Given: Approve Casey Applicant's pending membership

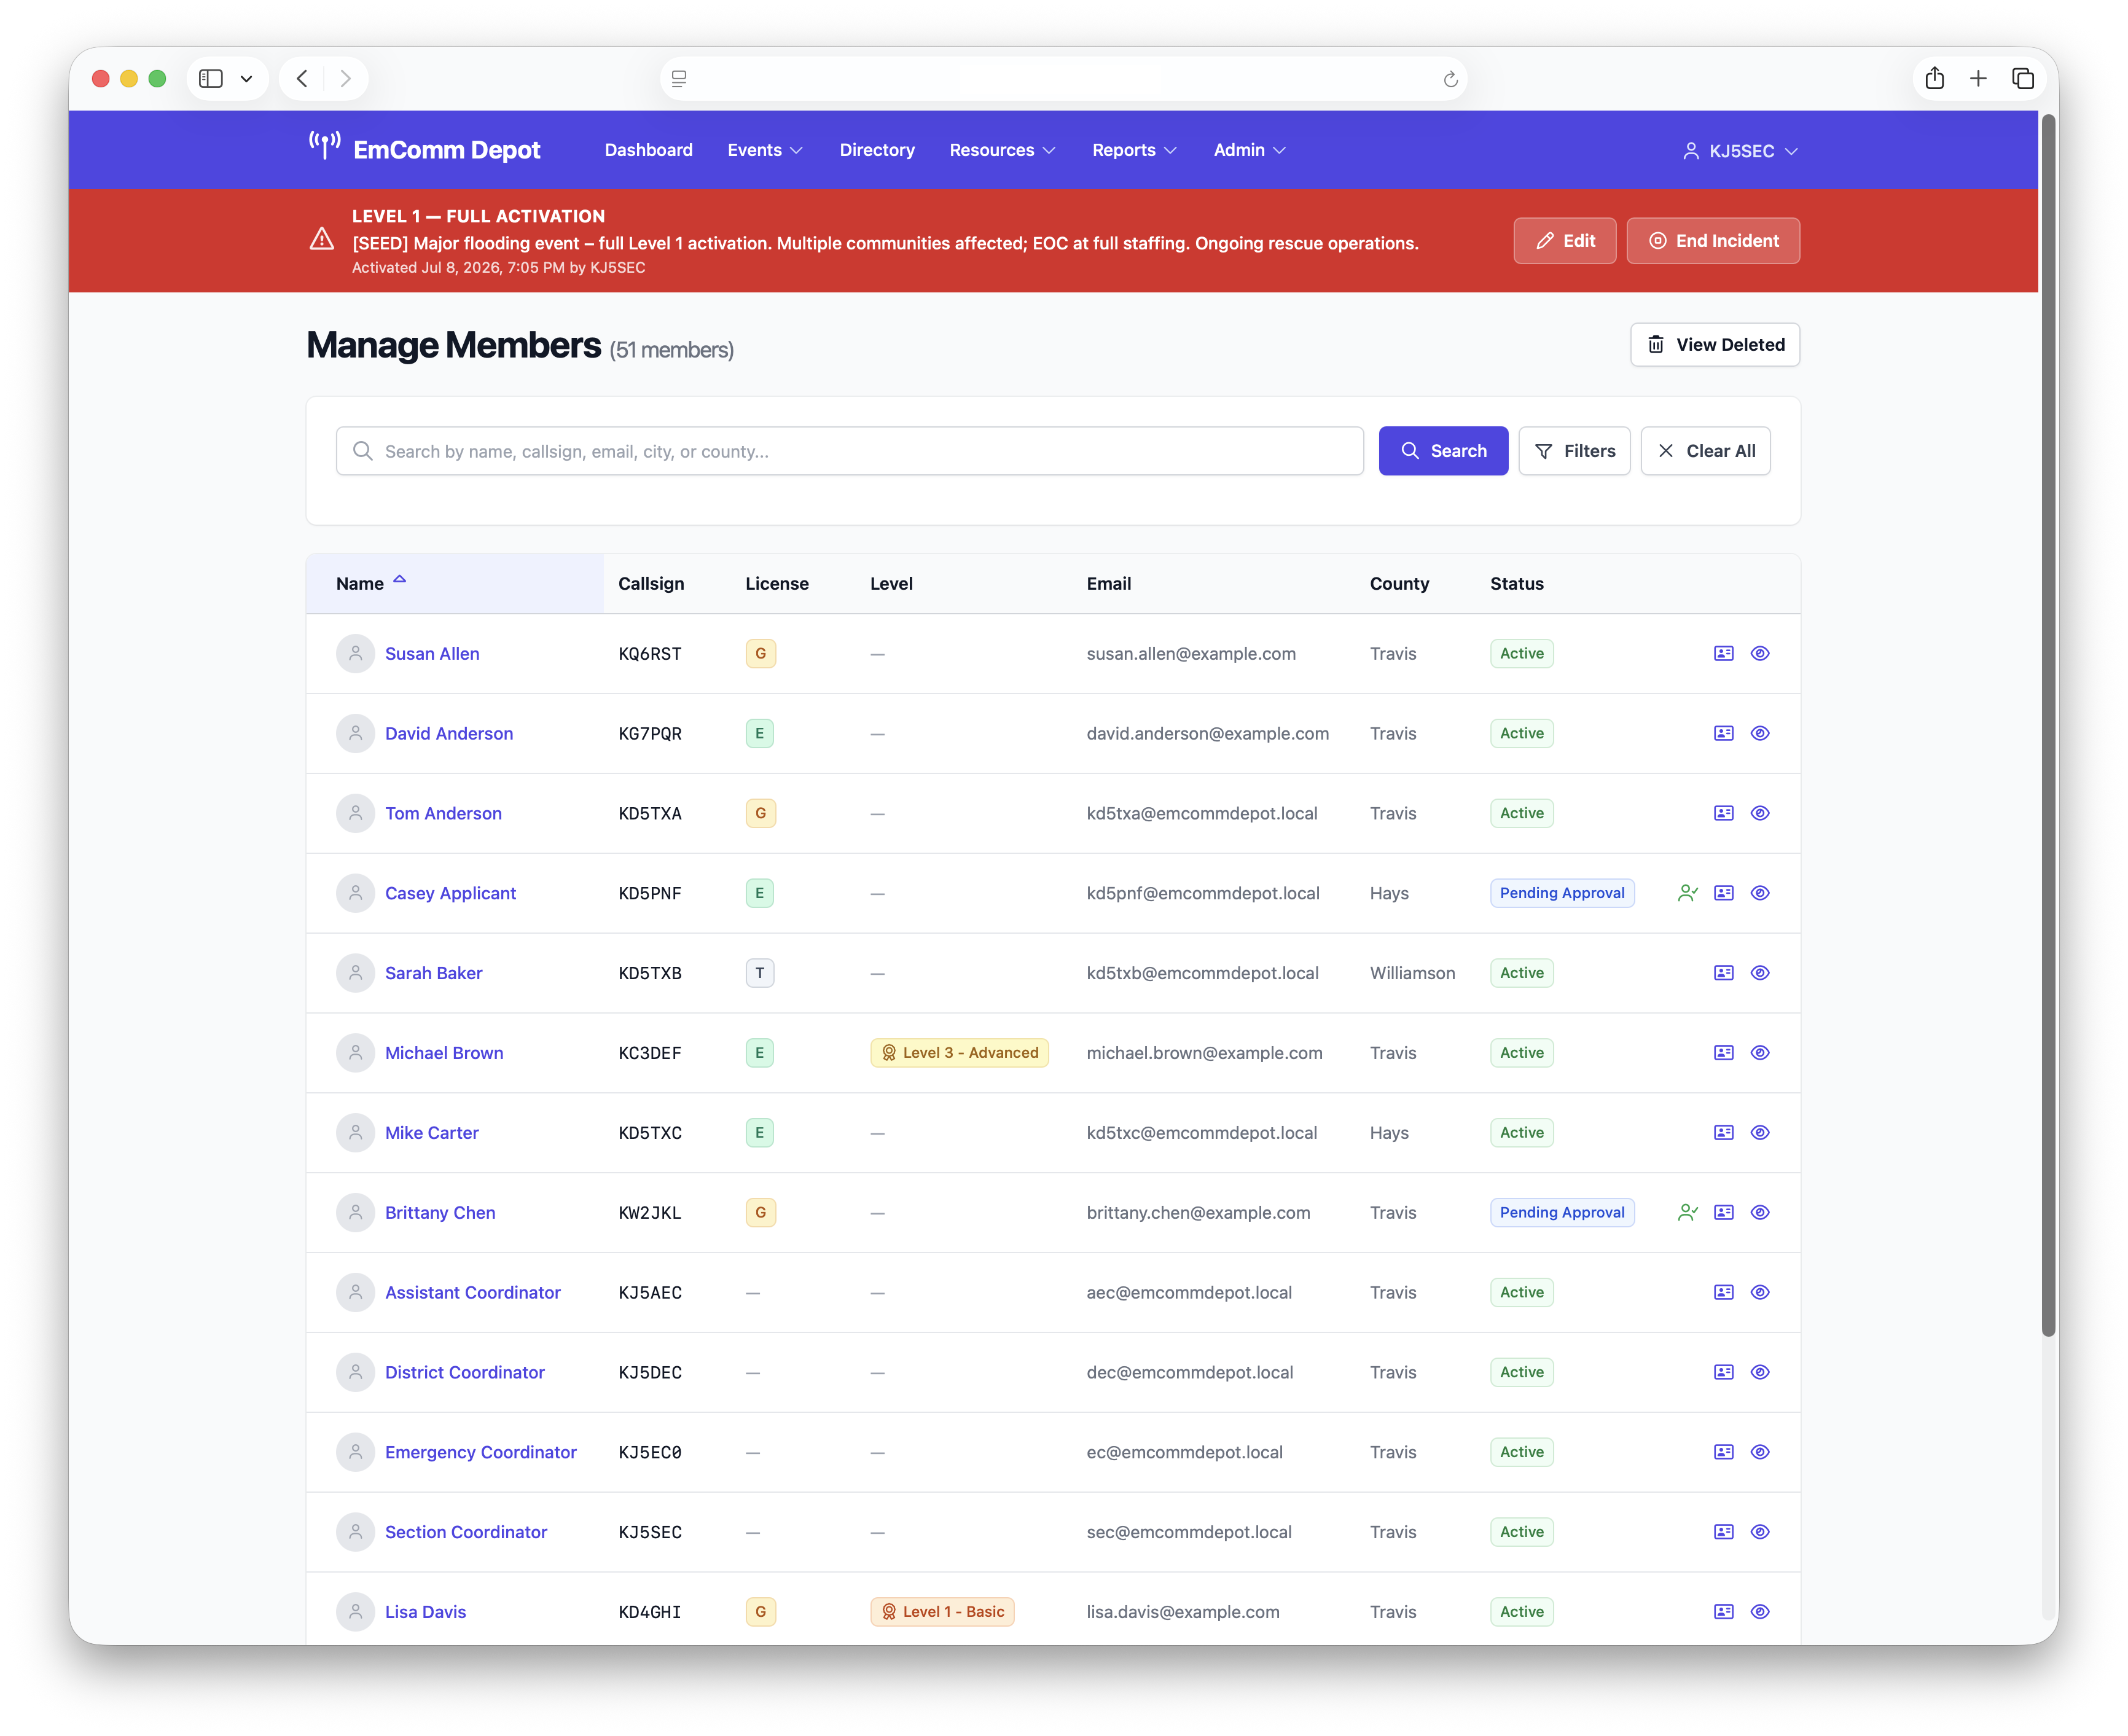Looking at the screenshot, I should [x=1687, y=893].
